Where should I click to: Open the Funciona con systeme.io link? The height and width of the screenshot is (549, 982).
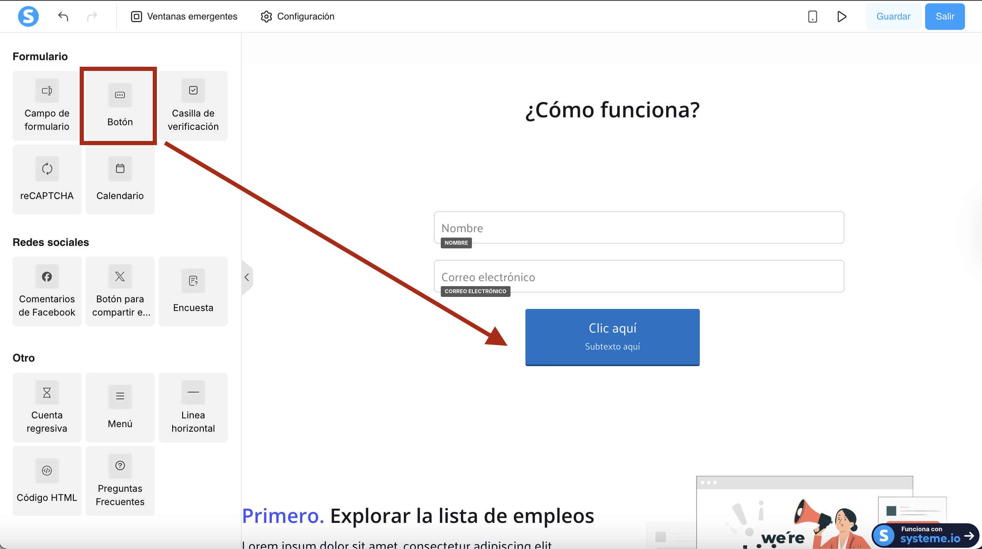click(925, 535)
